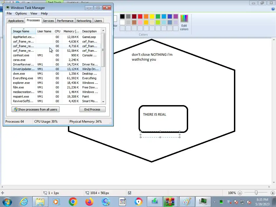Select the fdm.exe process row
The width and height of the screenshot is (276, 207).
56,87
